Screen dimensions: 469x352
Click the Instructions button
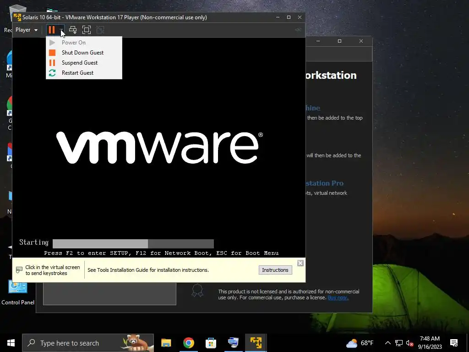275,270
